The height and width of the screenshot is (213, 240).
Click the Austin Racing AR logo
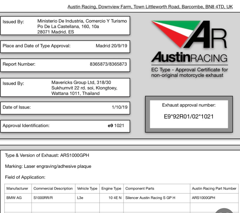[x=189, y=34]
